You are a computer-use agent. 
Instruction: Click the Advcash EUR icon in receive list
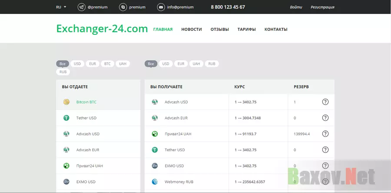pyautogui.click(x=155, y=118)
